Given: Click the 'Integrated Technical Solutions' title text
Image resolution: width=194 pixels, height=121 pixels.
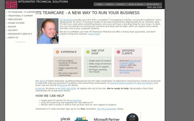Looking at the screenshot, I should [x=43, y=2].
